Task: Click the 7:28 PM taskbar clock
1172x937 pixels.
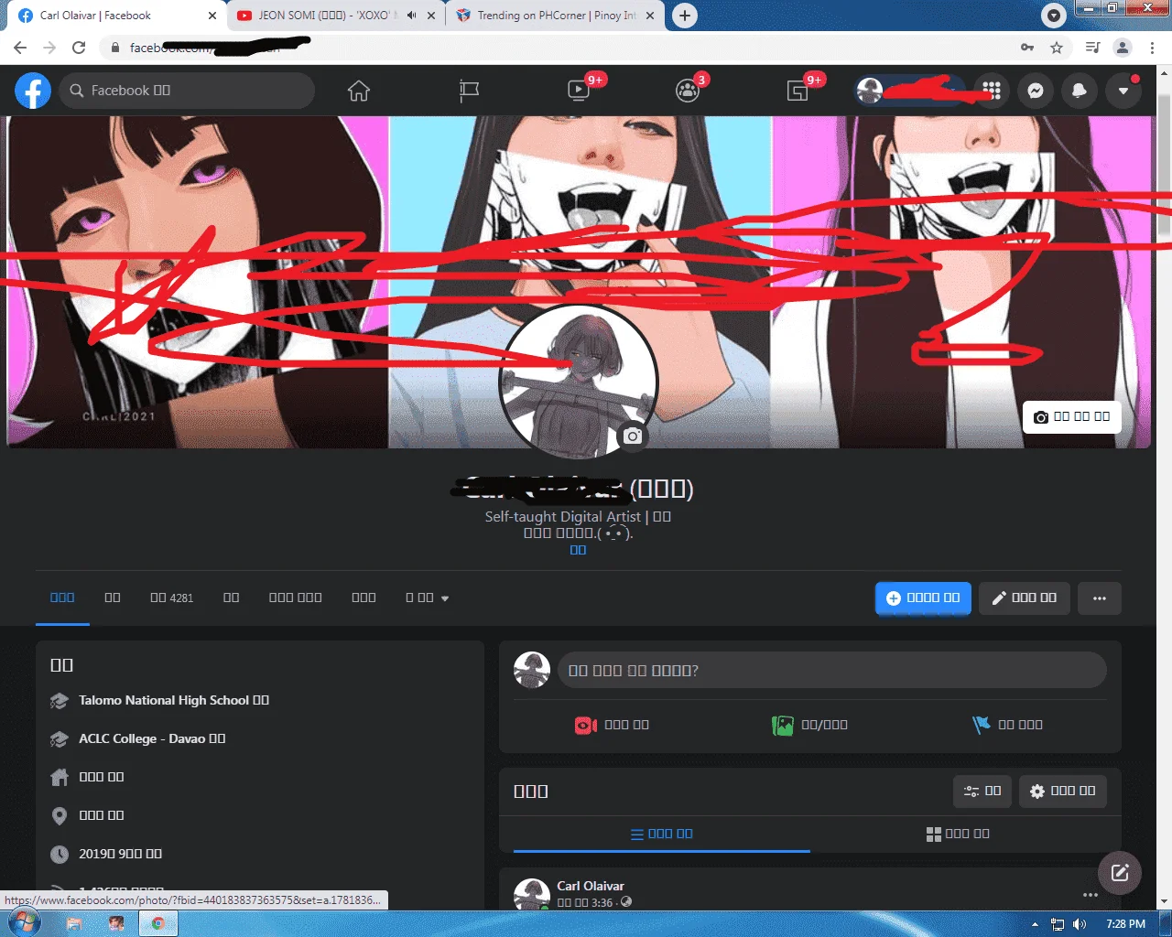Action: [1125, 924]
